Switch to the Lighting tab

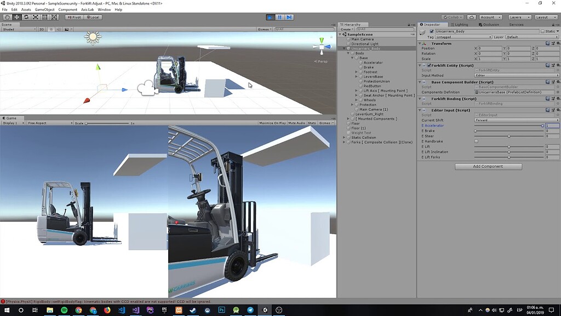(460, 24)
